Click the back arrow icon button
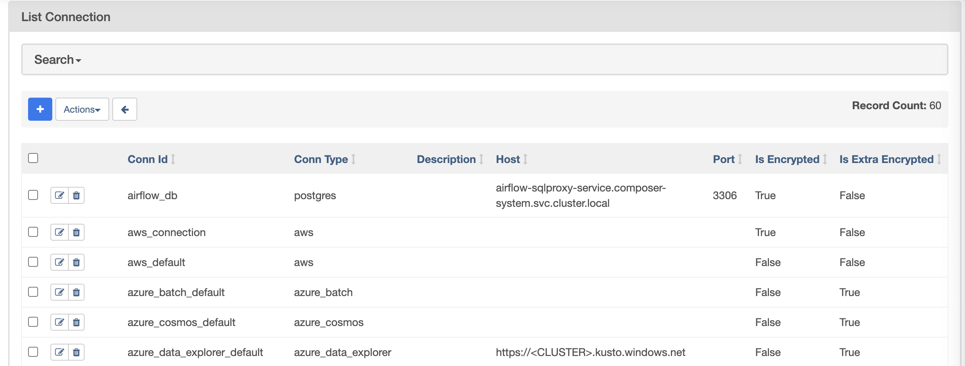Image resolution: width=965 pixels, height=366 pixels. [x=125, y=110]
